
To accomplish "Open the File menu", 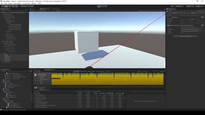I will pos(2,4).
